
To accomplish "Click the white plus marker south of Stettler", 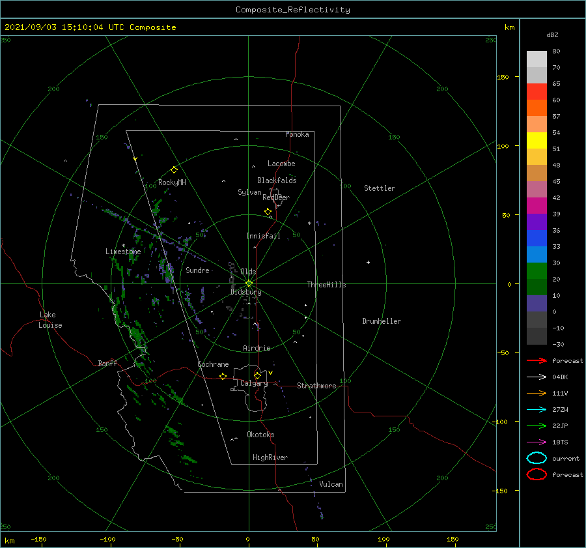I will point(368,262).
